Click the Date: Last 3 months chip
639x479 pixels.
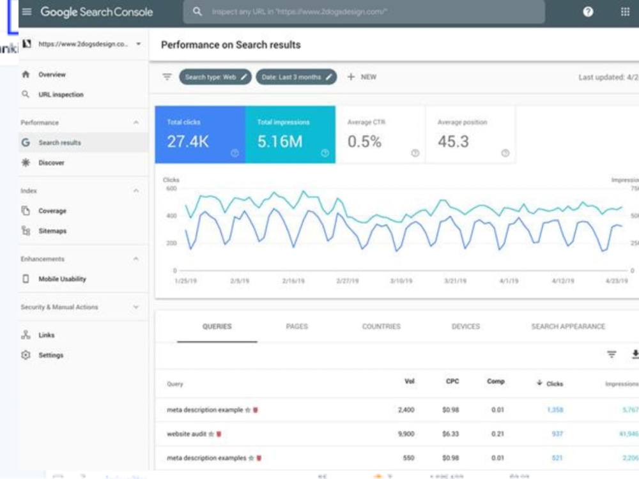(296, 77)
